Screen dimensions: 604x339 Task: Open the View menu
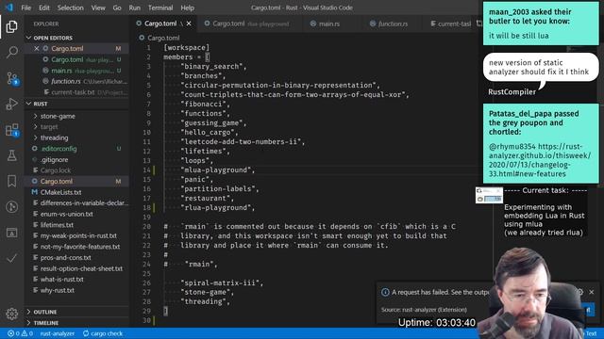98,8
